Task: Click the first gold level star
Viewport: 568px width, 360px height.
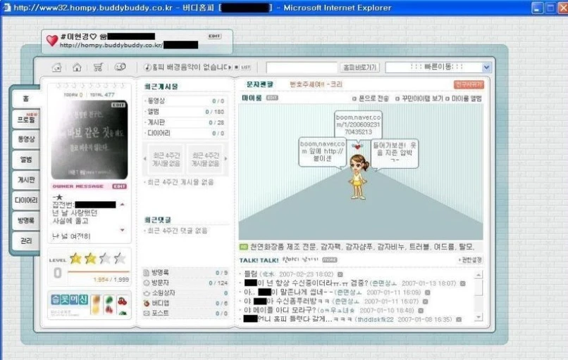Action: [x=75, y=259]
